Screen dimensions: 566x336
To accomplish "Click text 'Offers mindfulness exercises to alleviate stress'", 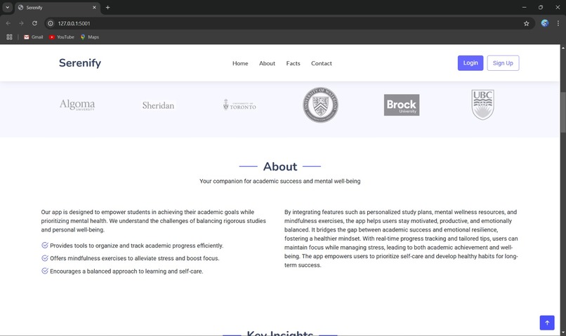I will [x=135, y=259].
